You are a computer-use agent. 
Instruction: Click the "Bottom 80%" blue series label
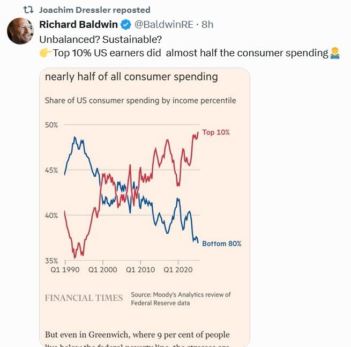[x=222, y=243]
